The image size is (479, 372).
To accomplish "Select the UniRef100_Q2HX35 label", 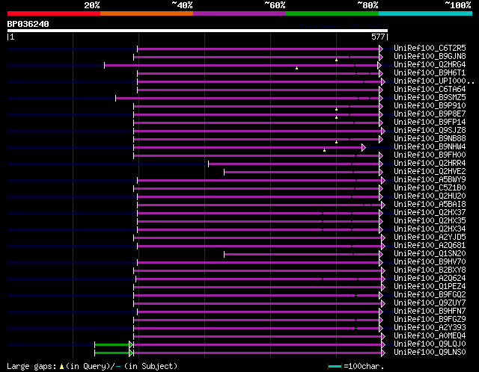I will click(430, 221).
